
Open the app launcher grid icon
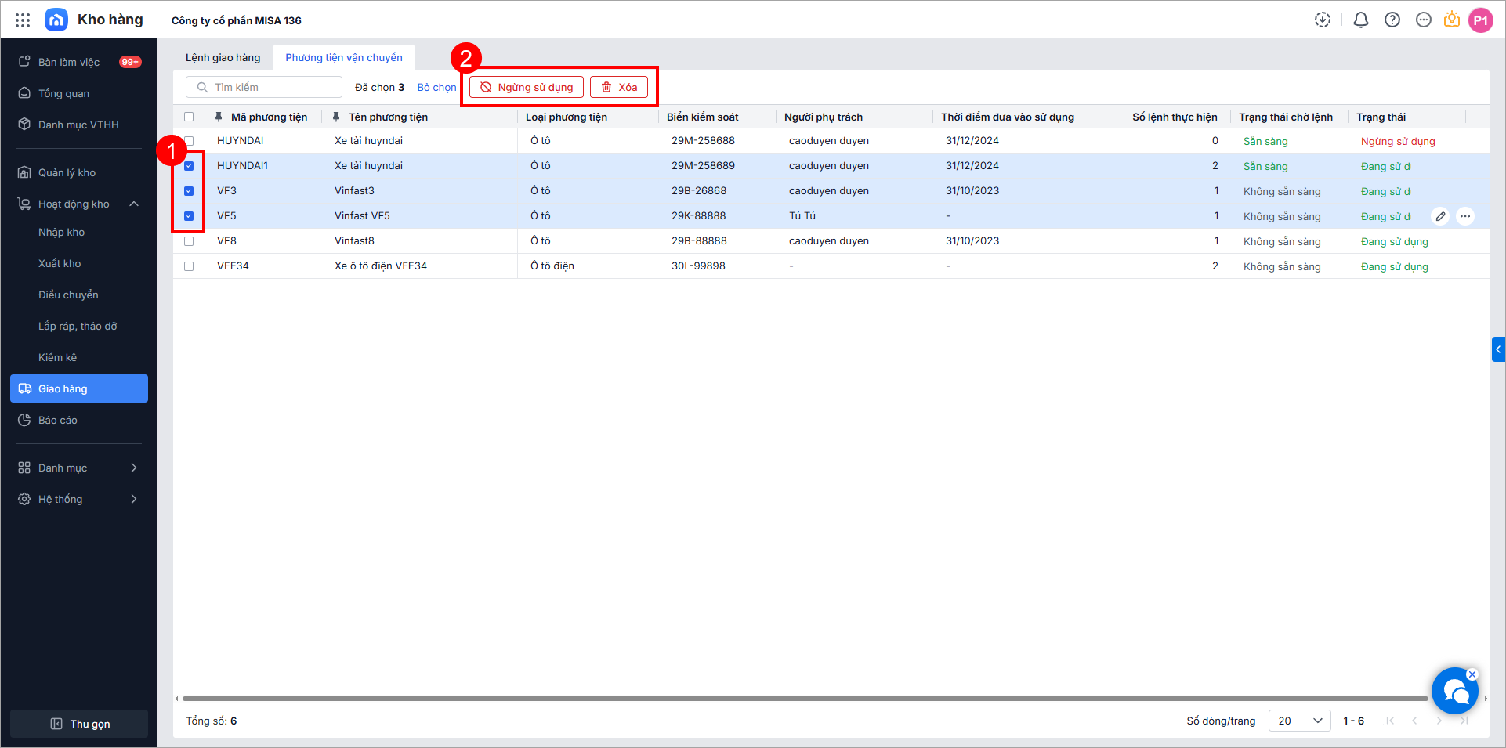tap(23, 20)
